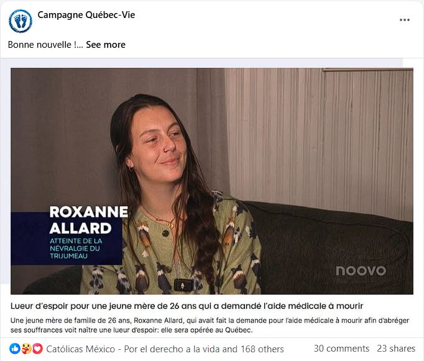This screenshot has height=361, width=424.
Task: Expand the post text with See more
Action: (x=106, y=45)
